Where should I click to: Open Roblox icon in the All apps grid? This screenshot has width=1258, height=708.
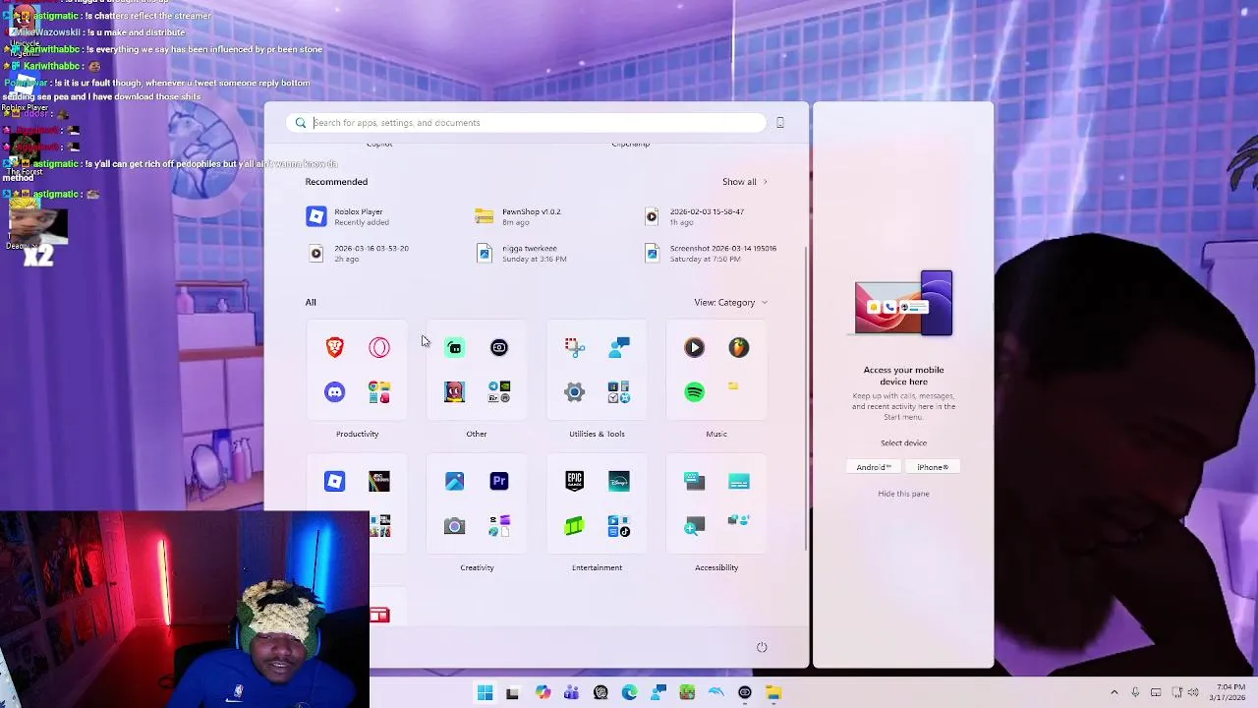tap(335, 481)
